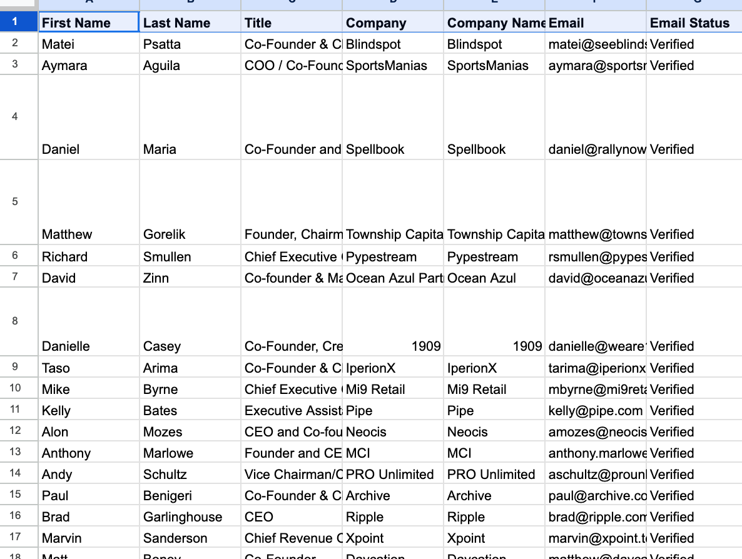Click last name cell 'Mozes'
The height and width of the screenshot is (559, 742).
[190, 431]
